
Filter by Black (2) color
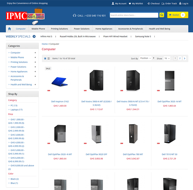point(15,179)
